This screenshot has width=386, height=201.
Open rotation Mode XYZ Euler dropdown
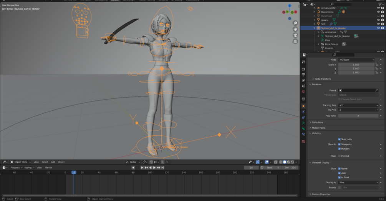(x=356, y=60)
